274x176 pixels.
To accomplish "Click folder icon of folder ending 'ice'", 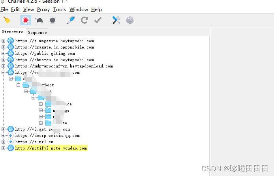I will pyautogui.click(x=49, y=104).
